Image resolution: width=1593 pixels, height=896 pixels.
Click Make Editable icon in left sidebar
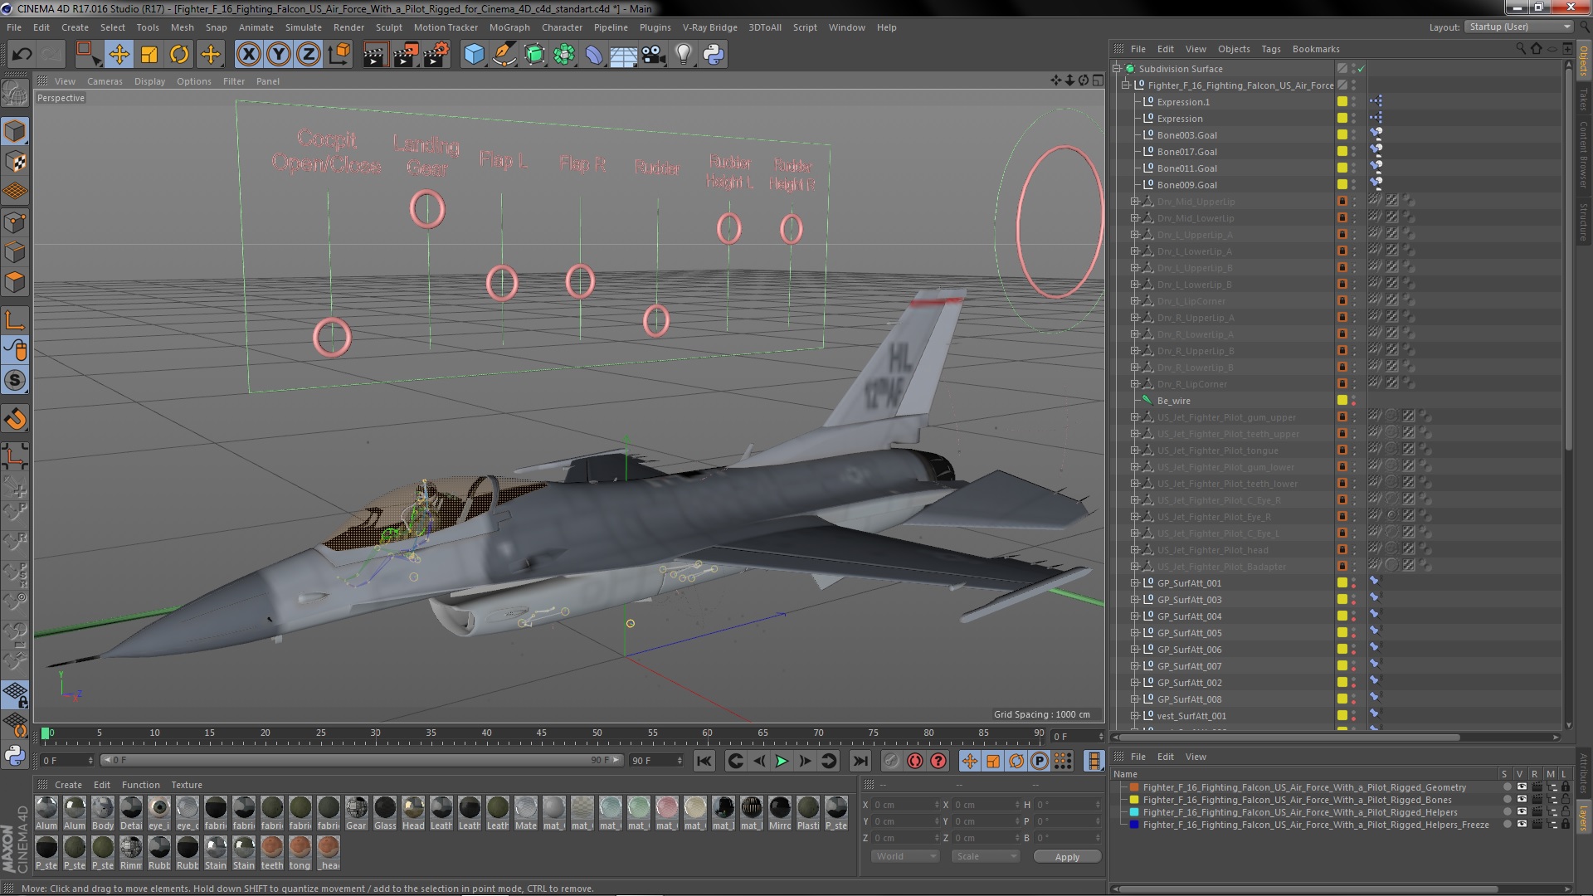pos(15,93)
